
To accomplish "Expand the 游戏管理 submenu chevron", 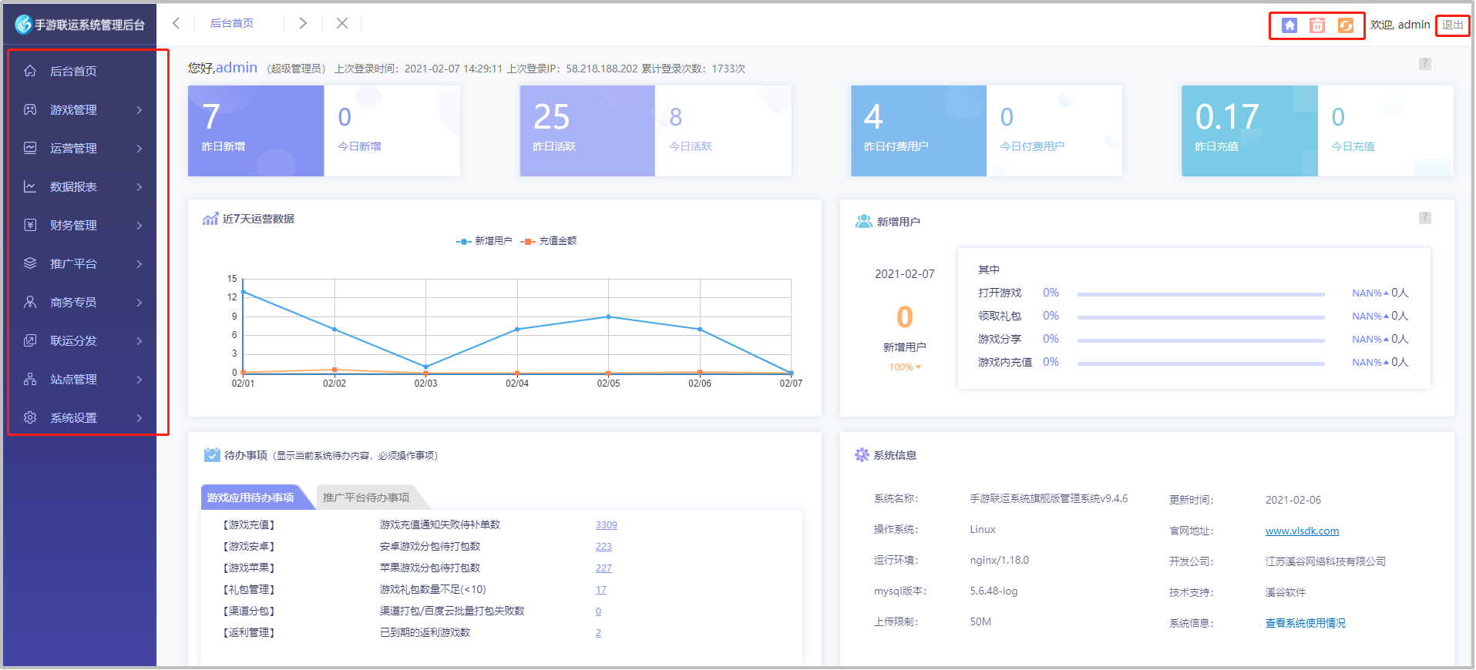I will point(140,109).
